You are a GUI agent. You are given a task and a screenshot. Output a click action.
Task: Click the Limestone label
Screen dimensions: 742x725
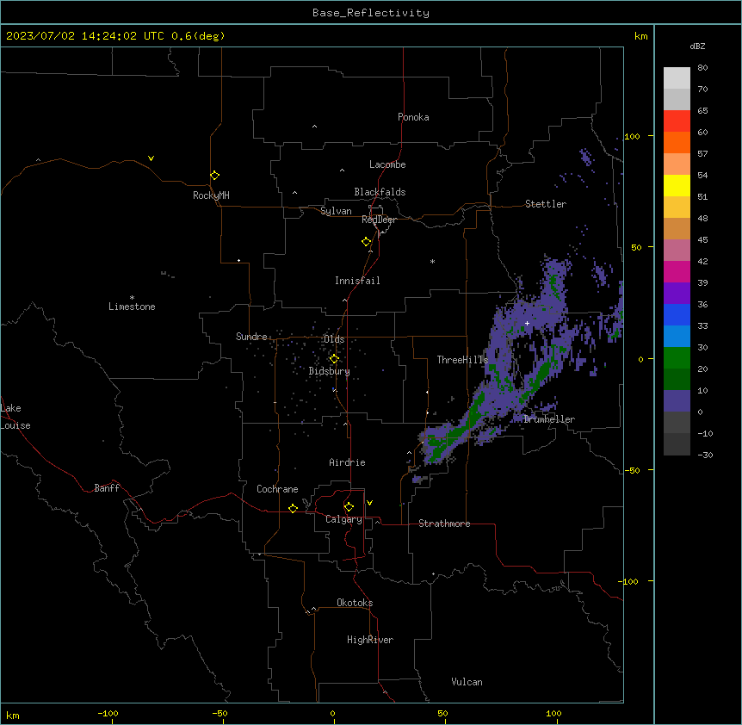pos(132,307)
